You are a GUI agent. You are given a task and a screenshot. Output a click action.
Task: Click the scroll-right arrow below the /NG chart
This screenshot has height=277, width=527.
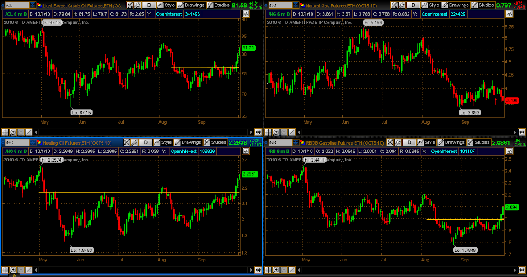514,132
